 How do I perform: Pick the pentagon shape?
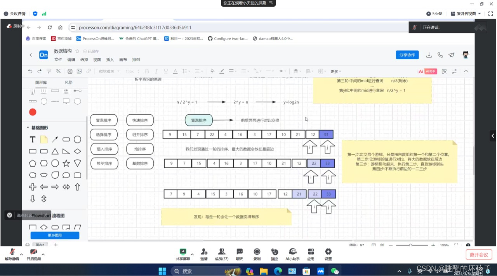33,163
